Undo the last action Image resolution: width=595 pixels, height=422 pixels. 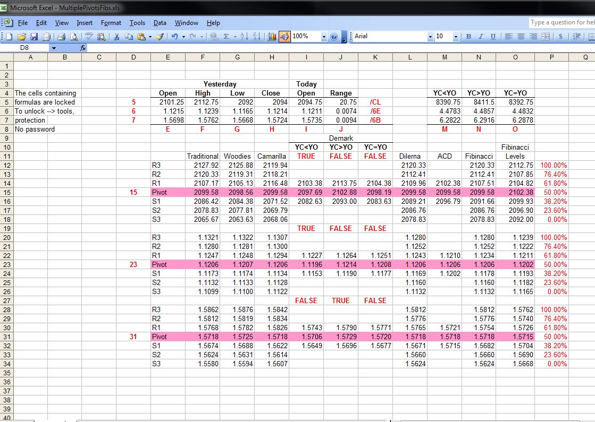coord(175,37)
